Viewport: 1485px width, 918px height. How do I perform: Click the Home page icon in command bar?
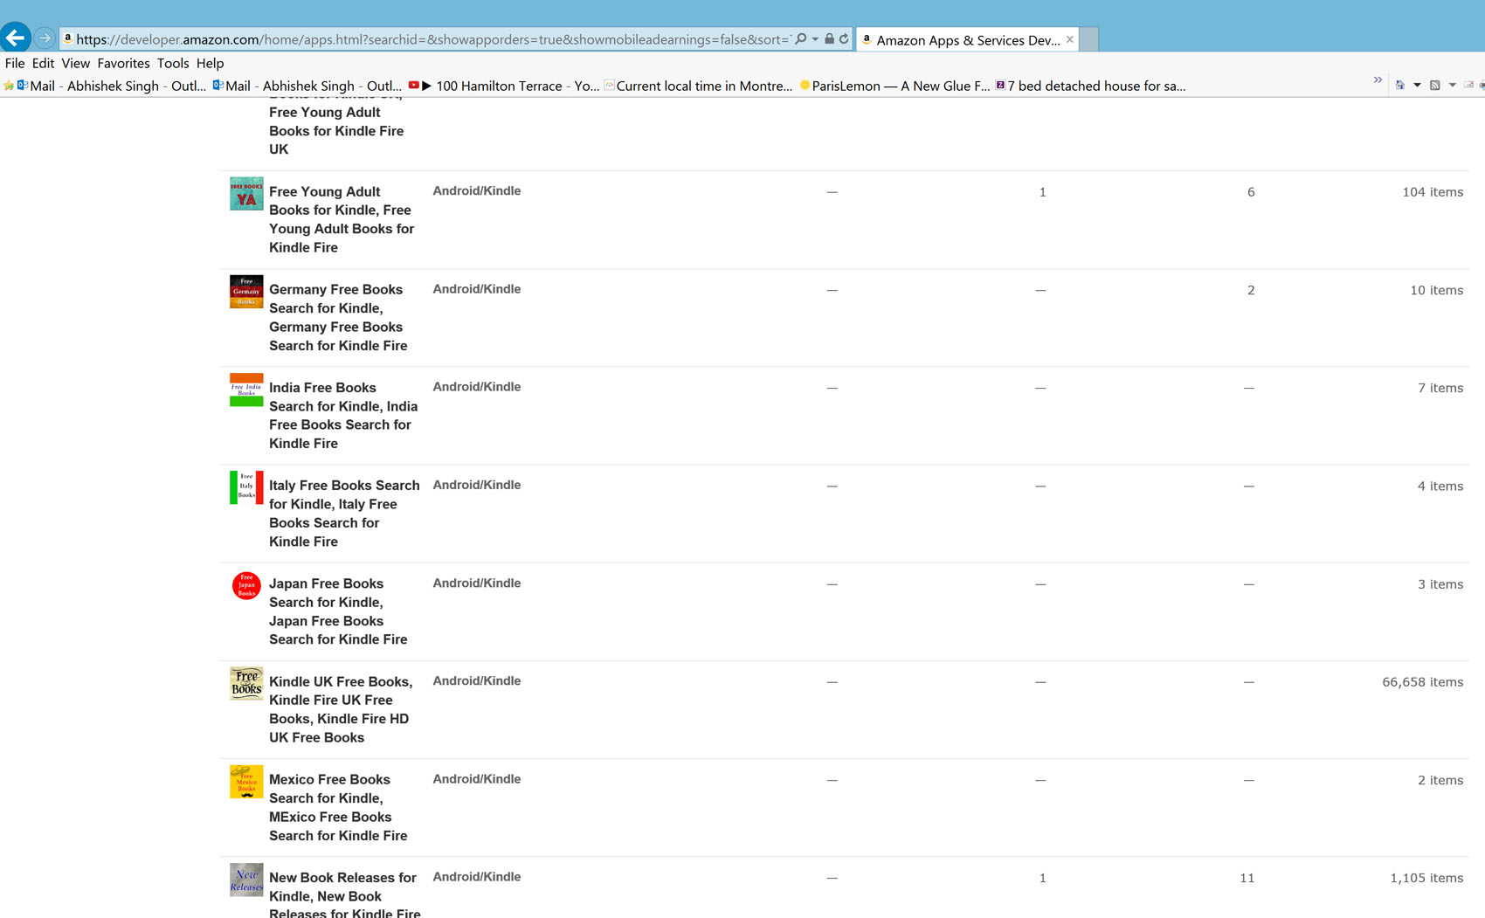[x=1400, y=86]
